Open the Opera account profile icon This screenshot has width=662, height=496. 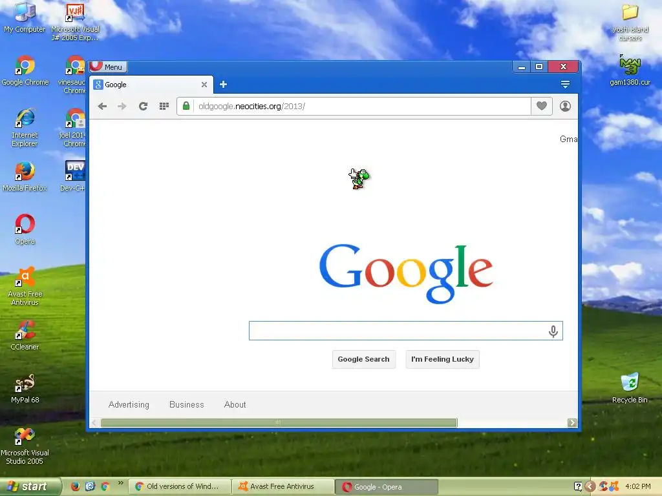pos(565,106)
